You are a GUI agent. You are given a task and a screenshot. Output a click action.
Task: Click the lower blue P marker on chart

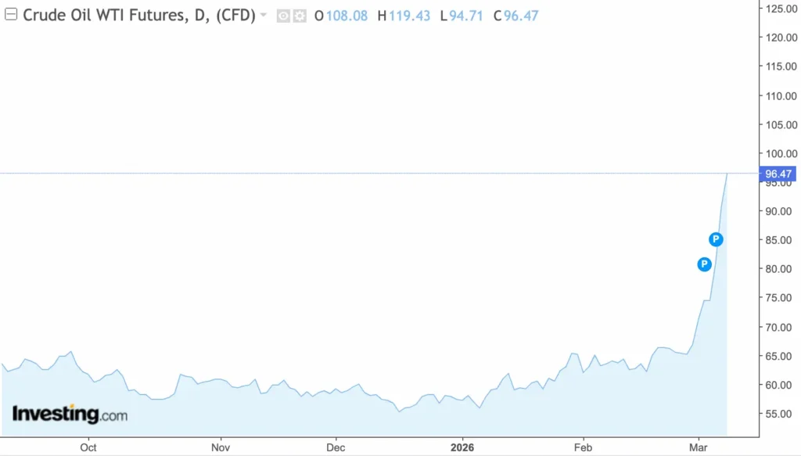(x=704, y=264)
